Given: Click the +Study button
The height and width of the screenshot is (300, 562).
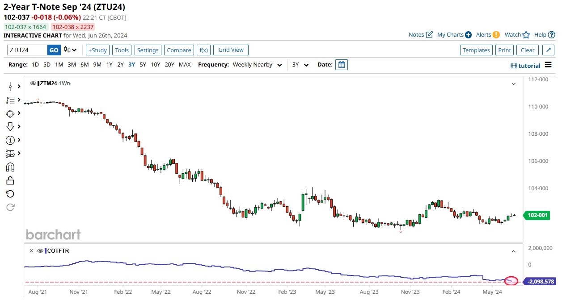Looking at the screenshot, I should tap(97, 50).
